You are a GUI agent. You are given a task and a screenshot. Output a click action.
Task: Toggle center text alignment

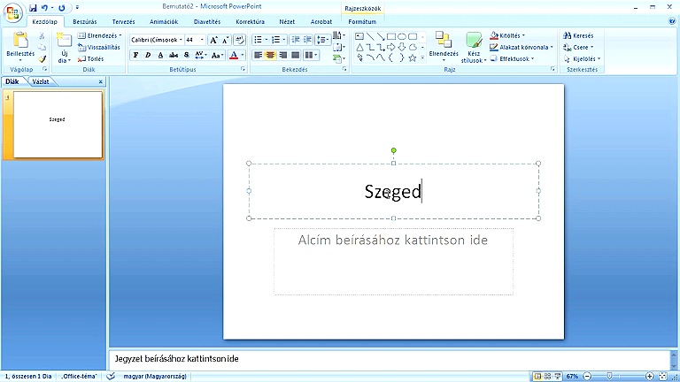tap(270, 55)
